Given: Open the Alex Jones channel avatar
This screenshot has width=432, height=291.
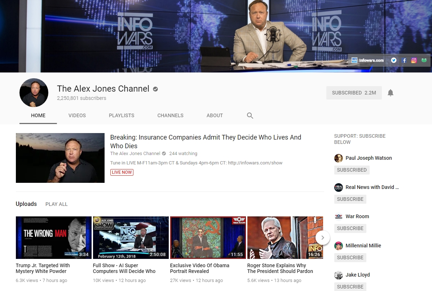Looking at the screenshot, I should pyautogui.click(x=34, y=93).
